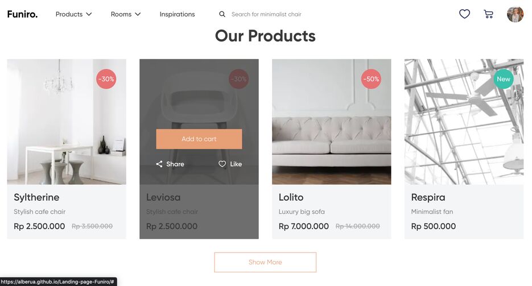Screen dimensions: 532x286
Task: Open the wishlist heart icon in header
Action: (x=464, y=14)
